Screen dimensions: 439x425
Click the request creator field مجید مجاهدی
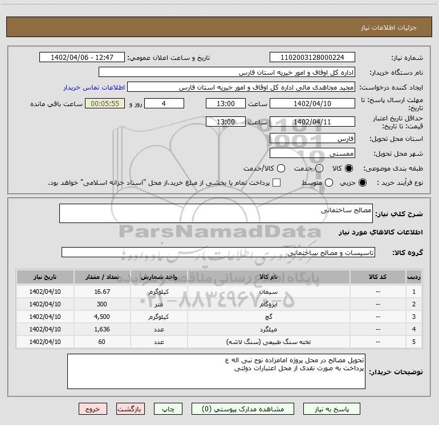[241, 87]
